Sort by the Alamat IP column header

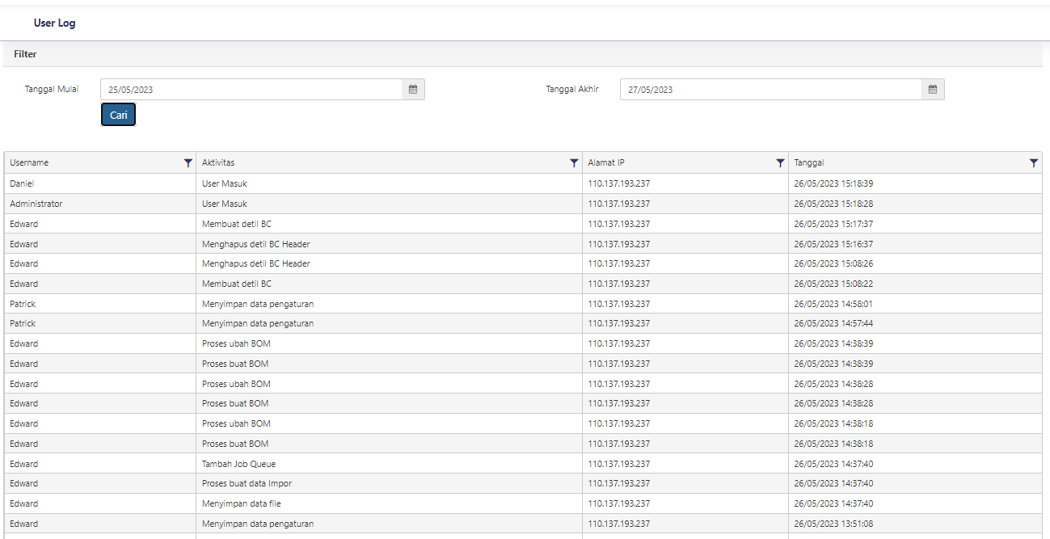click(606, 163)
